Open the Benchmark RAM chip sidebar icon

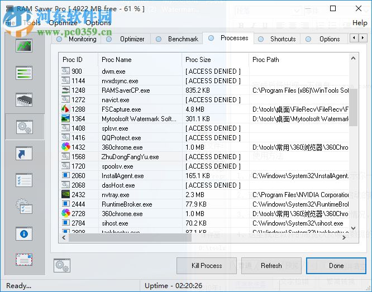[24, 99]
